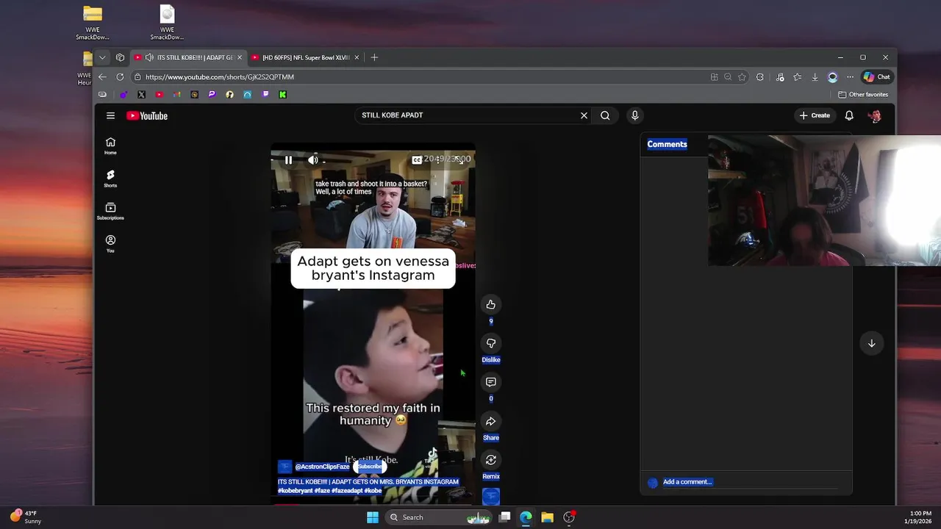Open weather widget showing 43°F Sunny
941x529 pixels.
click(x=26, y=517)
